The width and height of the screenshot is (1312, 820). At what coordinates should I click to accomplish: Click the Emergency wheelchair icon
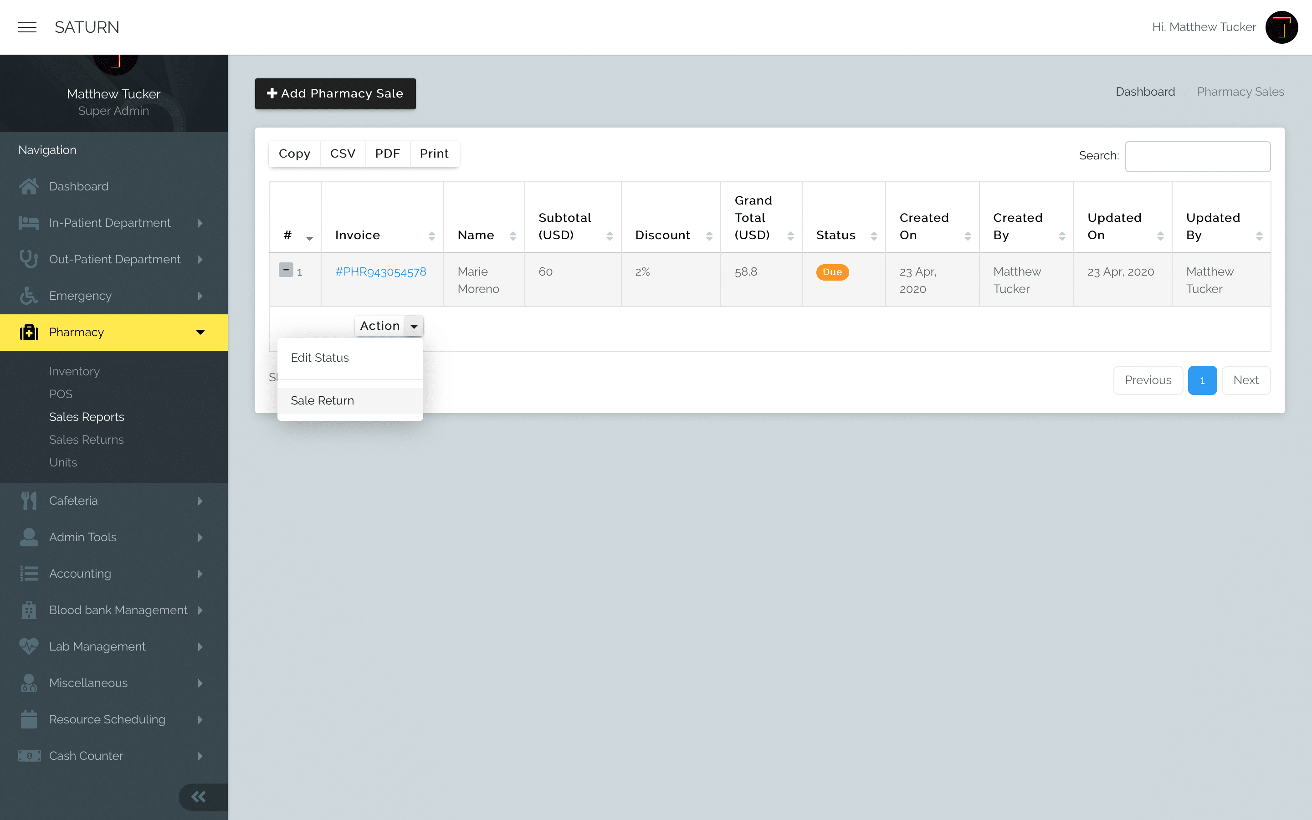coord(29,296)
